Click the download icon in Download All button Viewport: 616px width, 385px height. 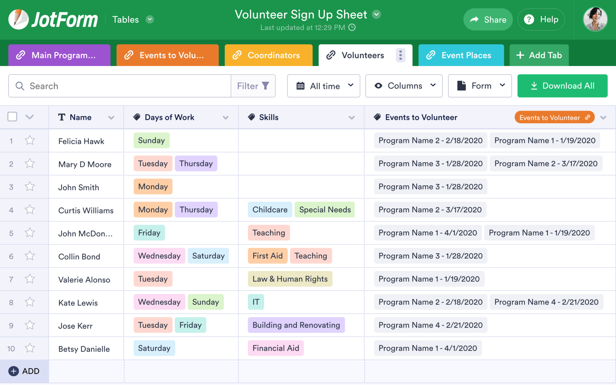tap(534, 86)
